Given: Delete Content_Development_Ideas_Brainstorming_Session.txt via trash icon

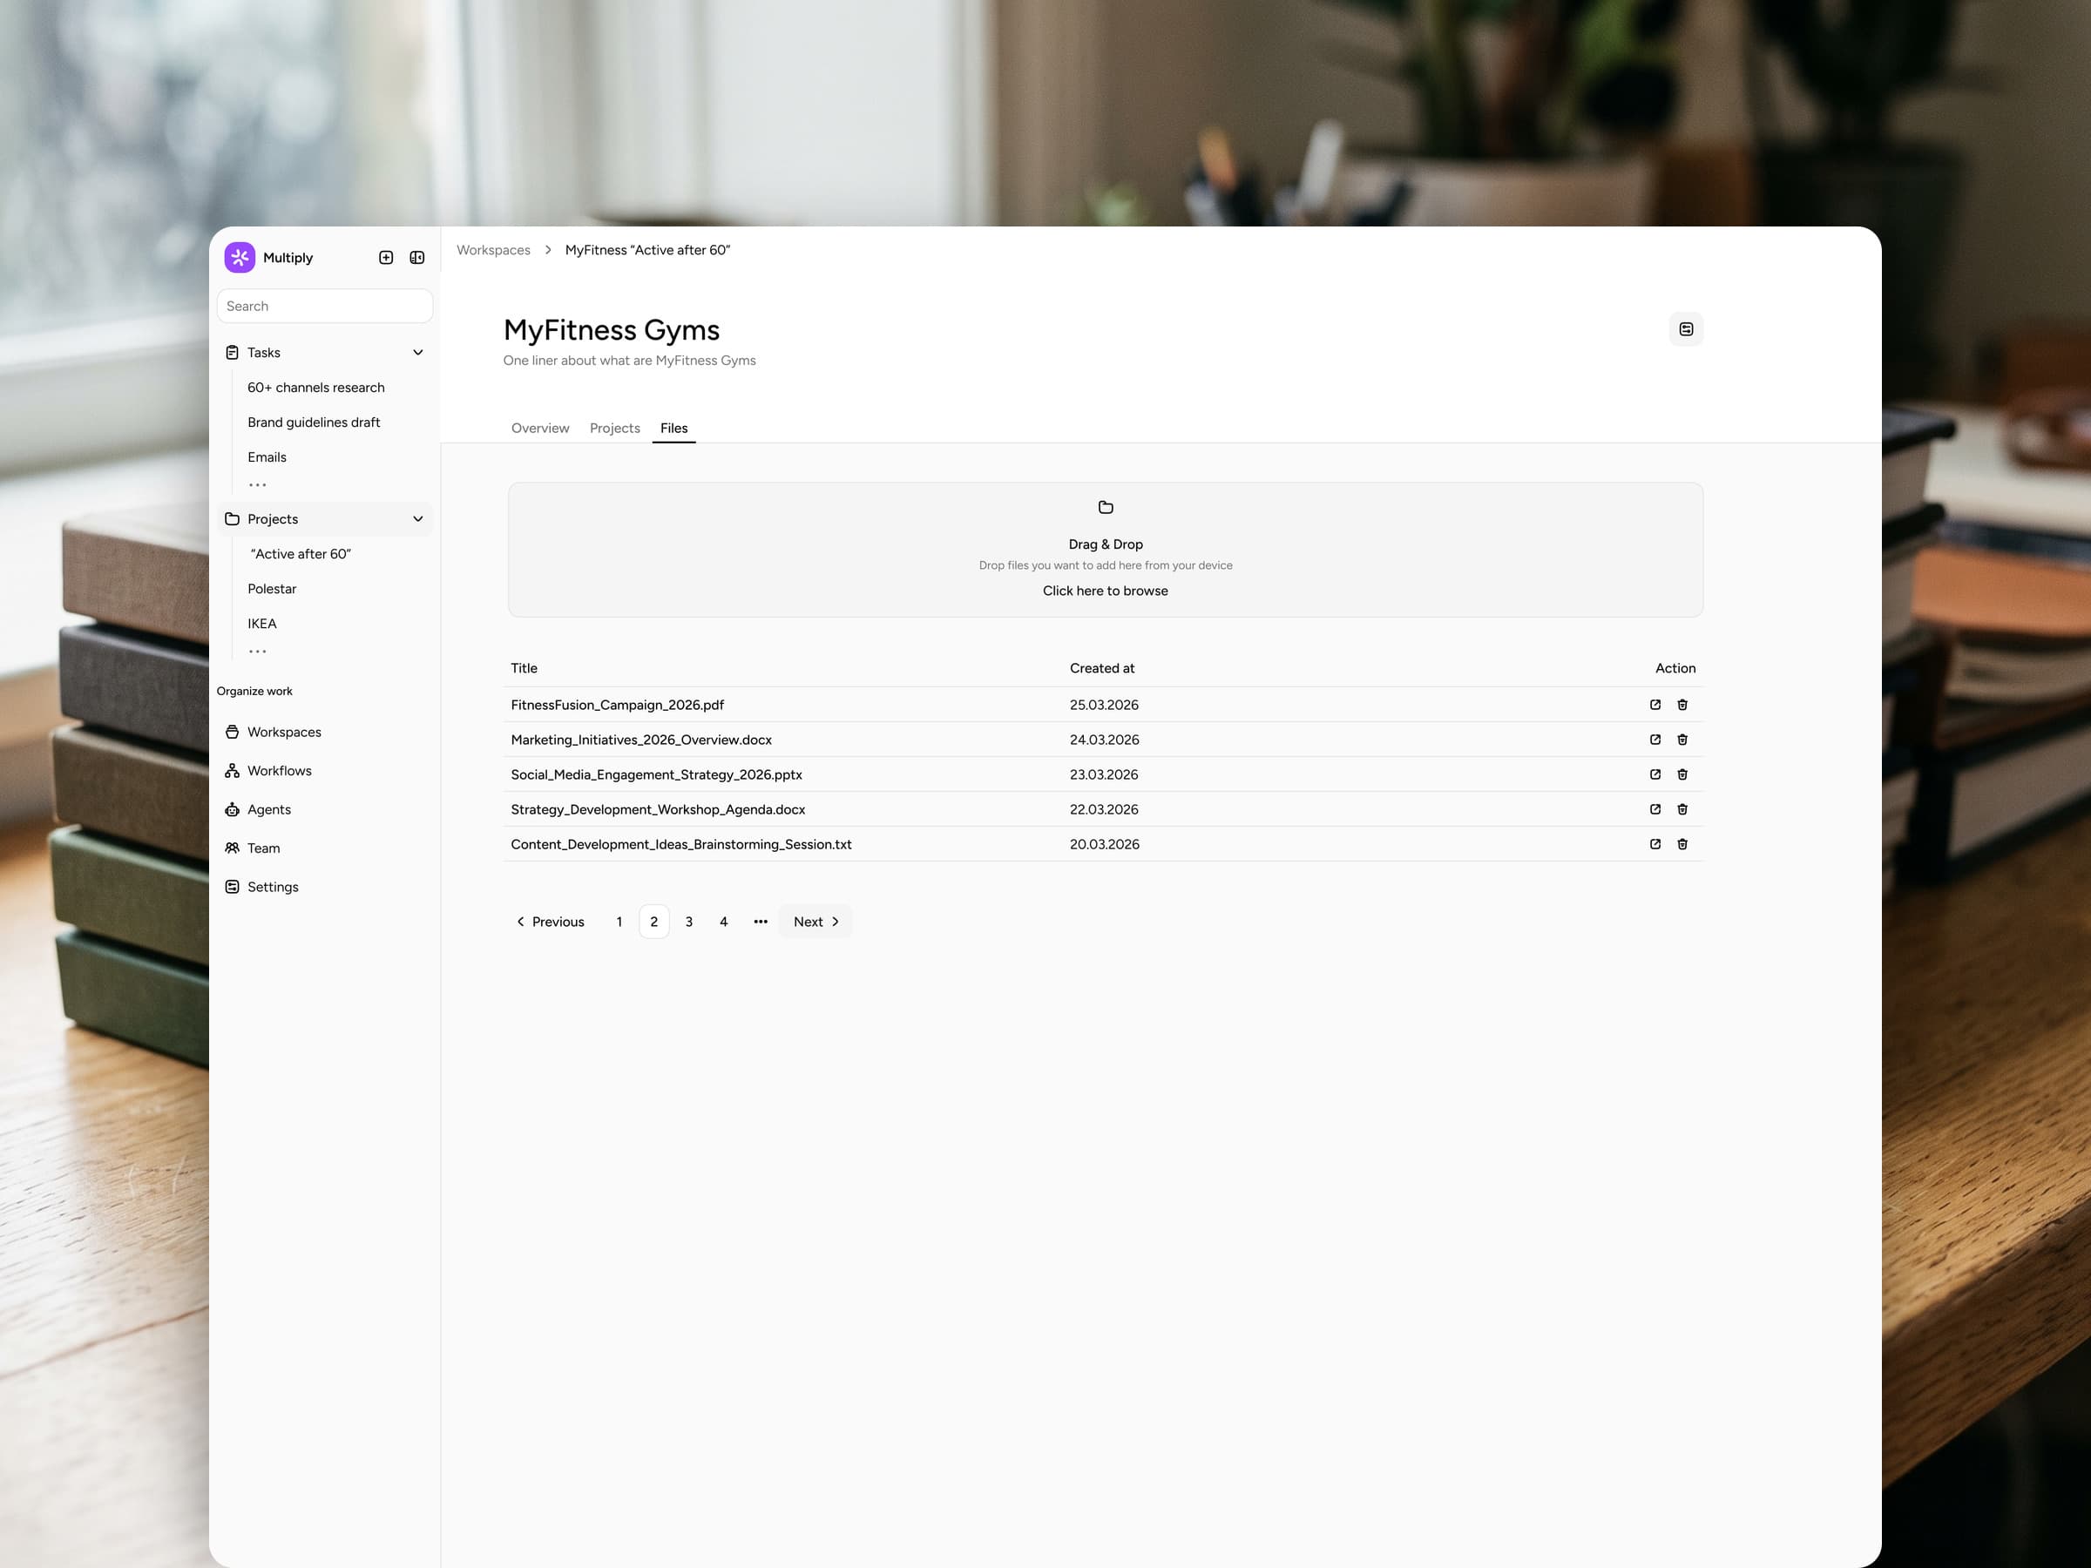Looking at the screenshot, I should point(1682,844).
